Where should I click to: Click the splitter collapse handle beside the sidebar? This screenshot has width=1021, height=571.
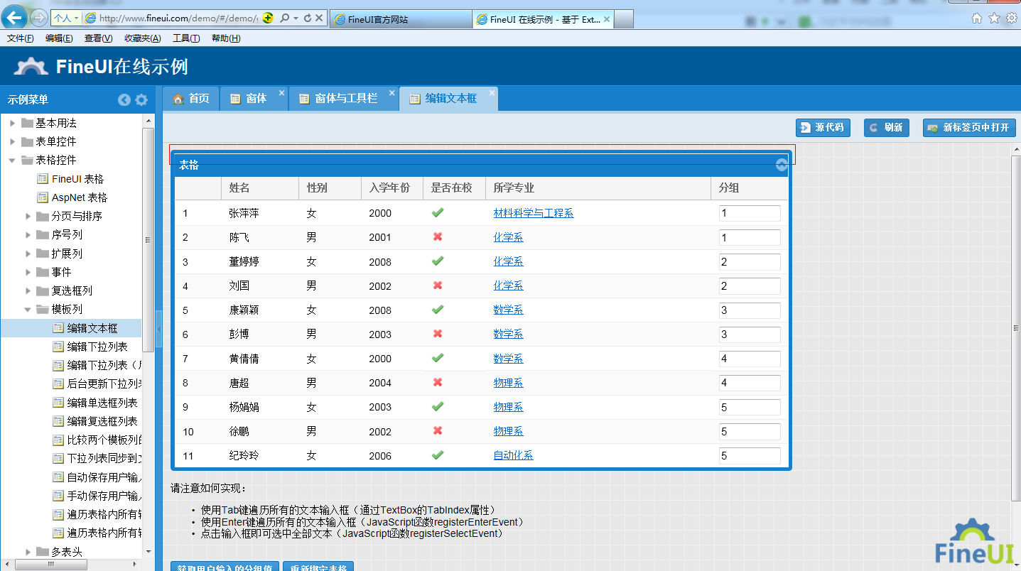158,328
